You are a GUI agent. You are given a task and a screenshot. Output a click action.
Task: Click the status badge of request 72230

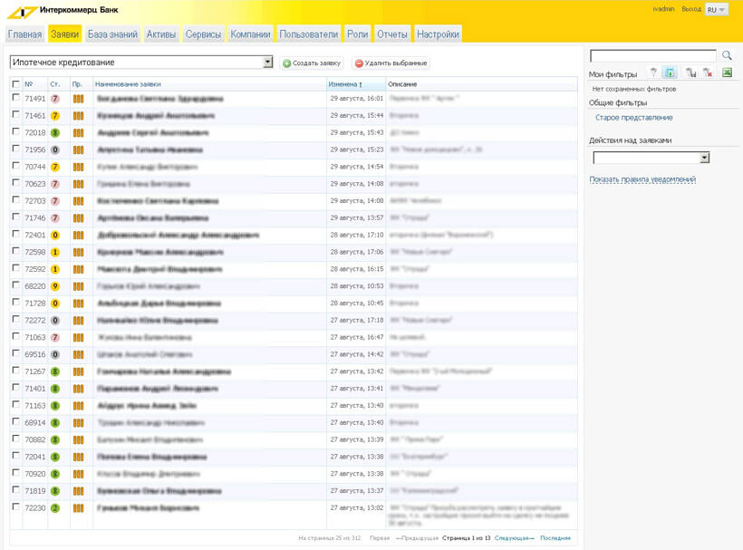pos(55,508)
